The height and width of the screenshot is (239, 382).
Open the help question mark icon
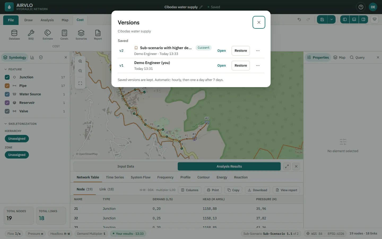(x=361, y=7)
